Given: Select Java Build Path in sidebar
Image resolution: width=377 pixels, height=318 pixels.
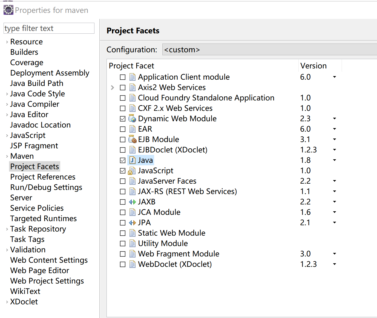Looking at the screenshot, I should [x=37, y=83].
